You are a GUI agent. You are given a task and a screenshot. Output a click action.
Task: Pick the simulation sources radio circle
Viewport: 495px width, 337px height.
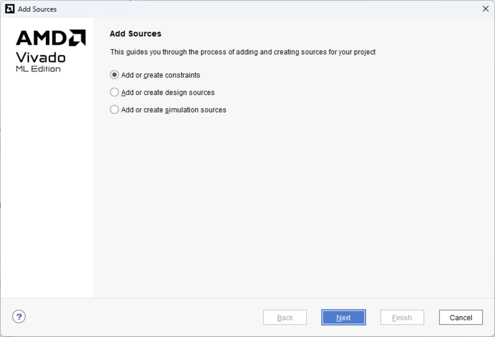pos(114,110)
